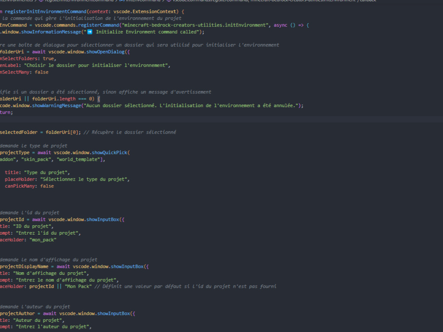Click the registerInitEnvironmentCommand function name

(x=46, y=12)
